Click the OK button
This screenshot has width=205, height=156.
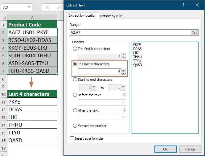click(166, 149)
